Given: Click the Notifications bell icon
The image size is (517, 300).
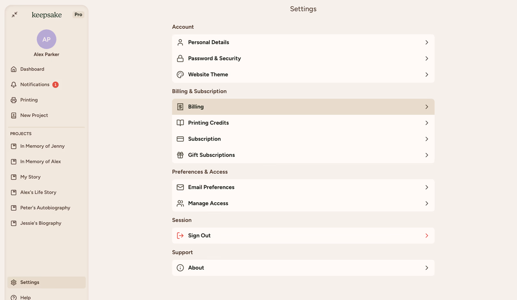Looking at the screenshot, I should tap(14, 84).
